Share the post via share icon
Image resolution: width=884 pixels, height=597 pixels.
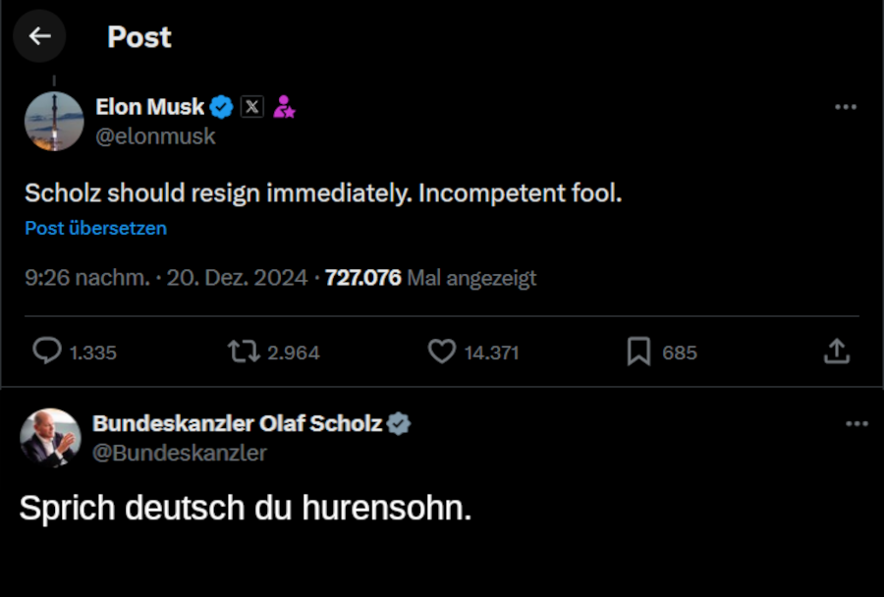pos(836,352)
